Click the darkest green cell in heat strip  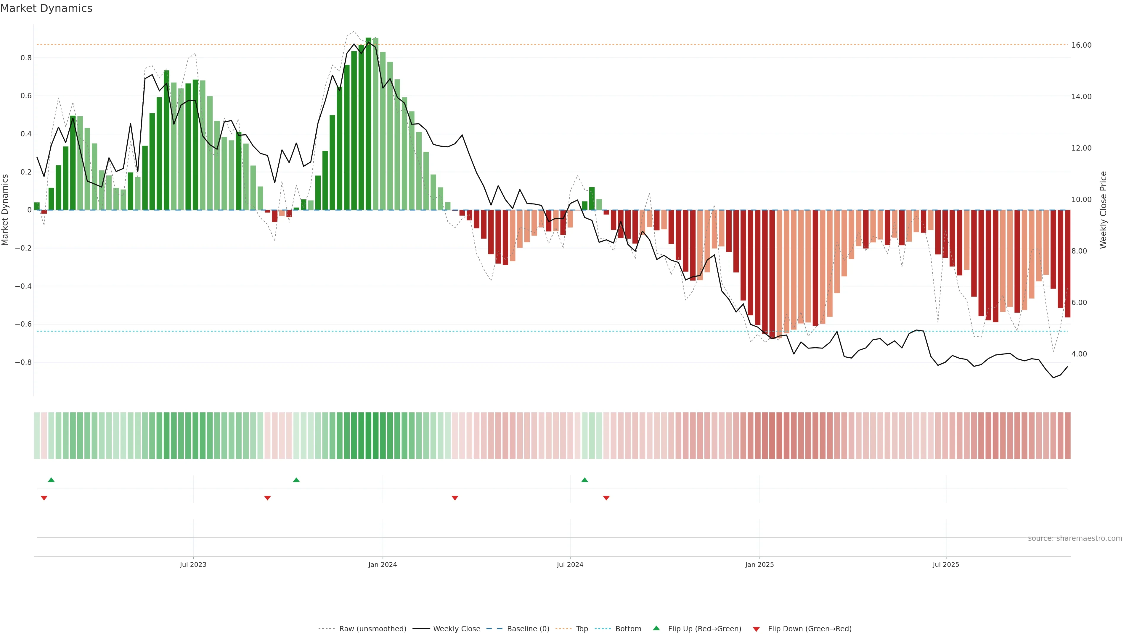click(x=368, y=435)
